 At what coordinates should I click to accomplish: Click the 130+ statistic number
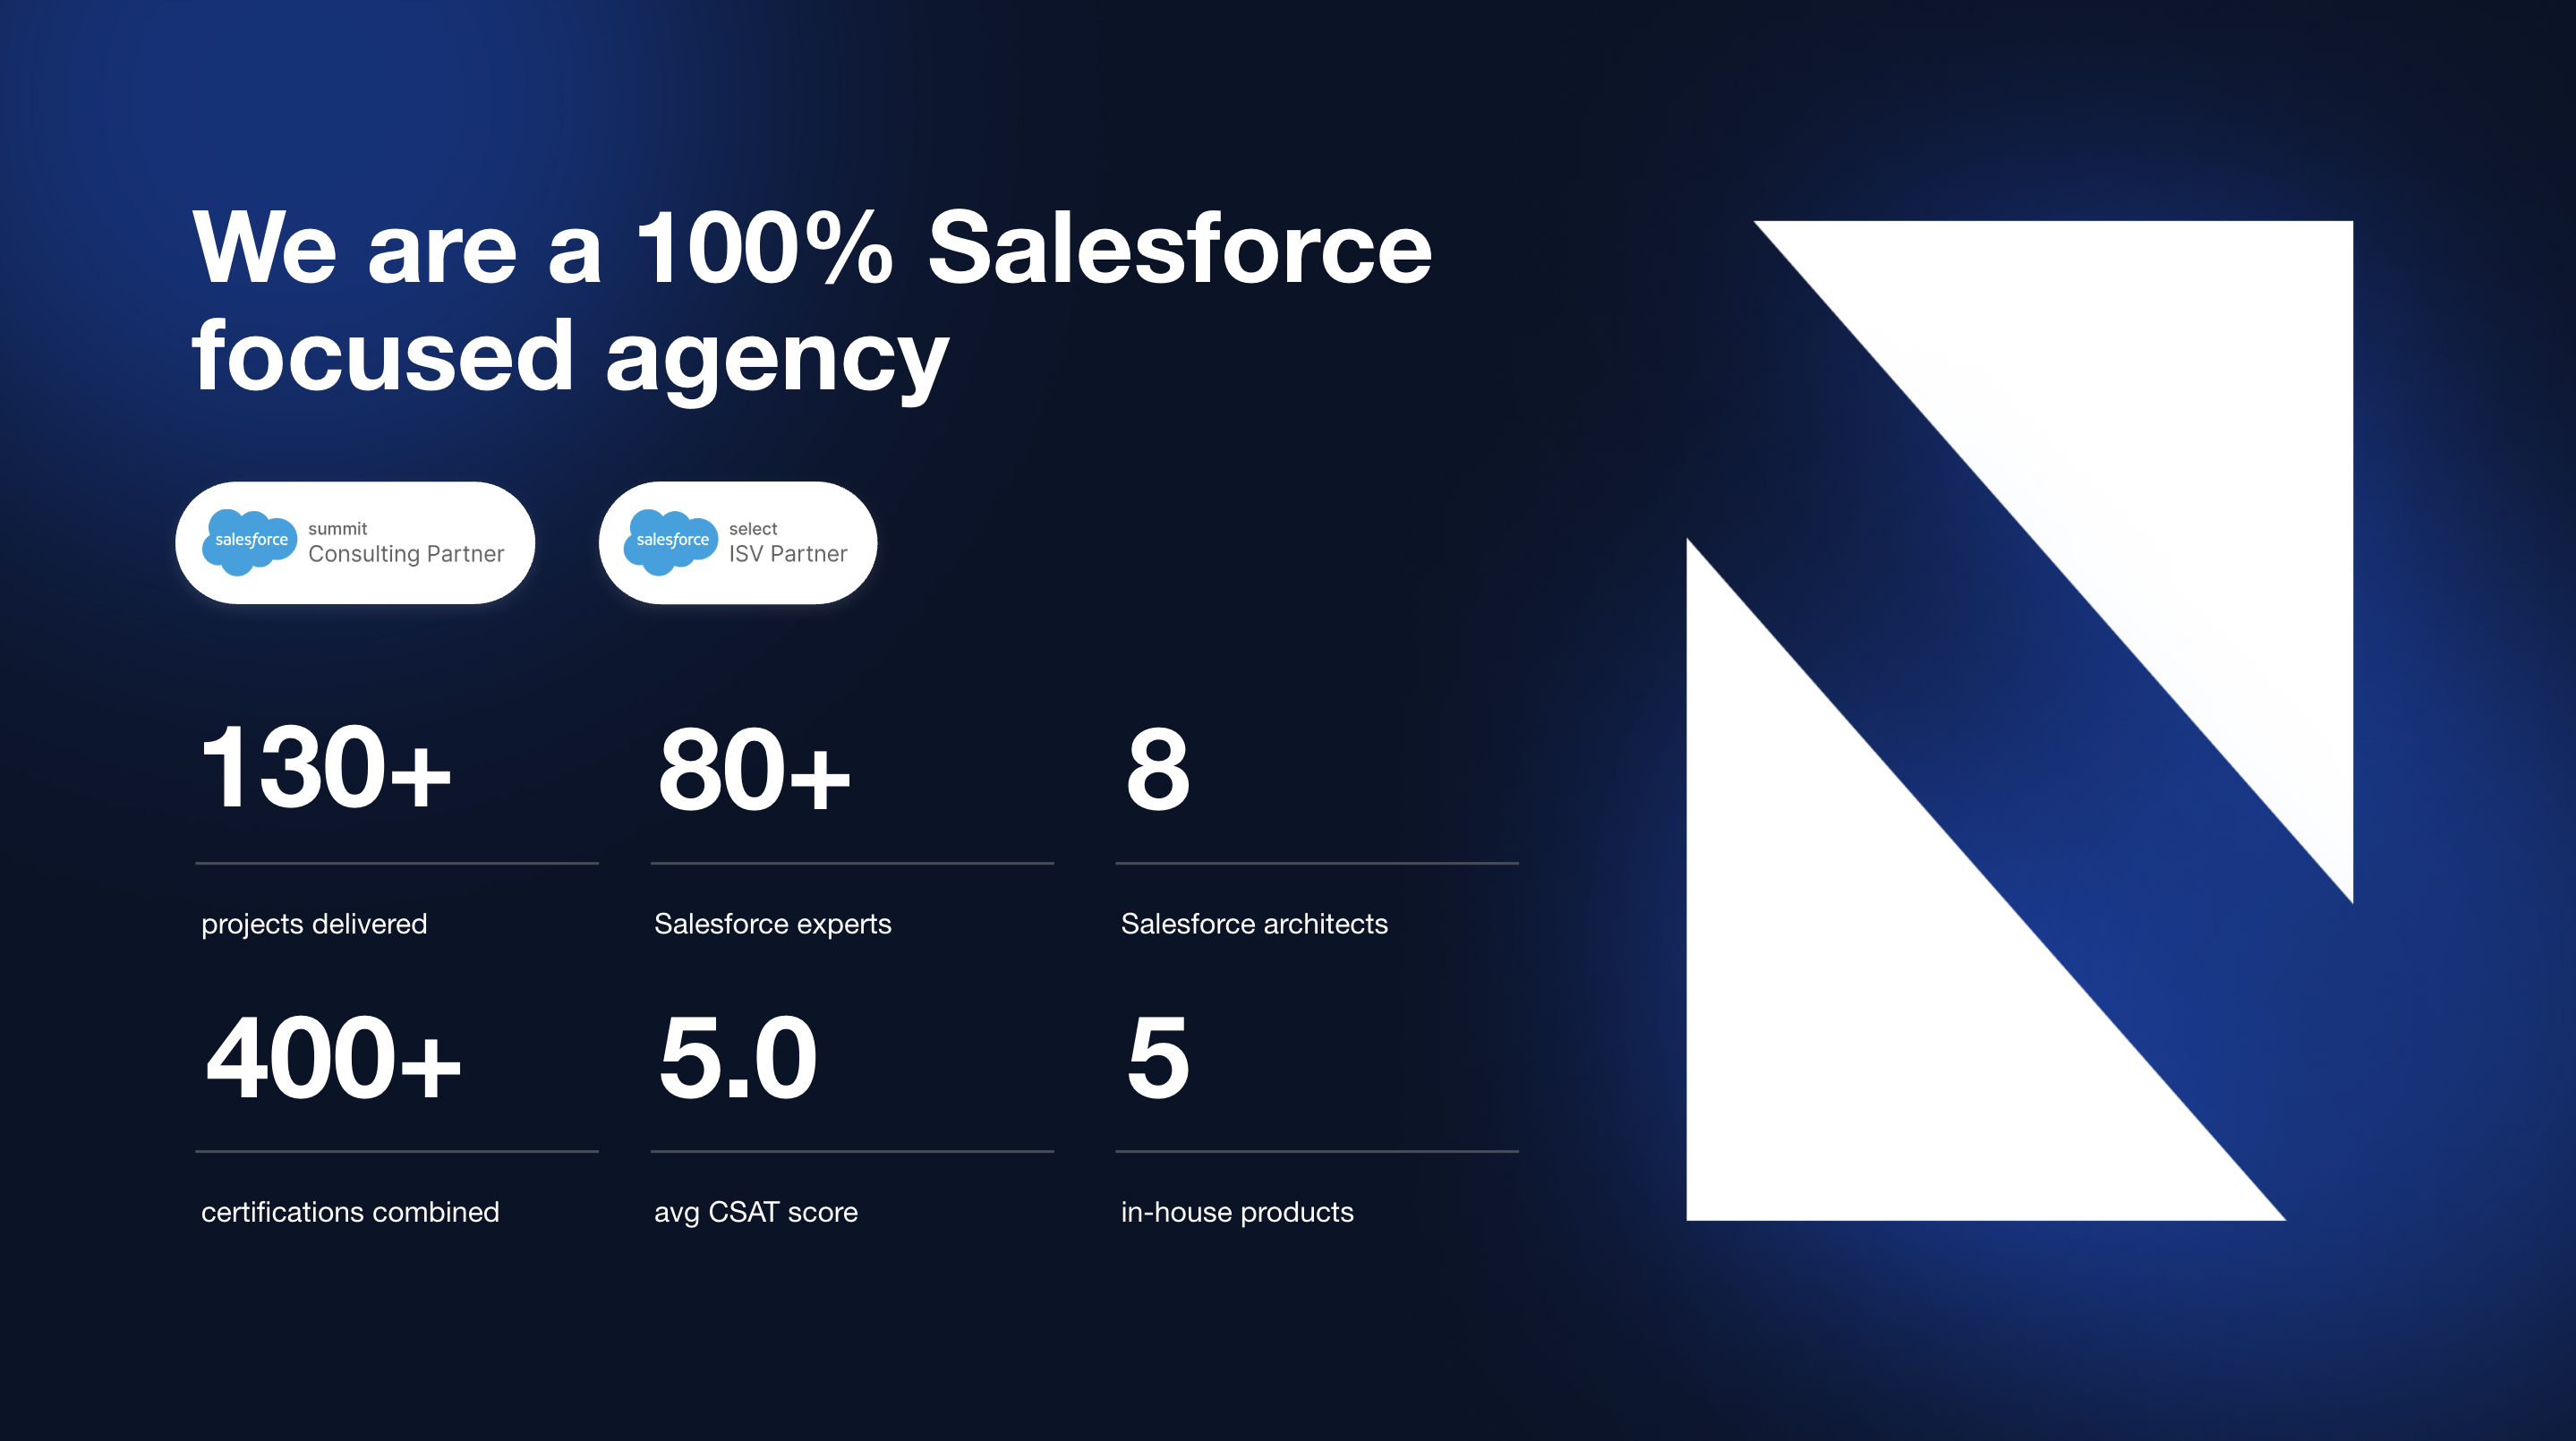click(x=325, y=768)
